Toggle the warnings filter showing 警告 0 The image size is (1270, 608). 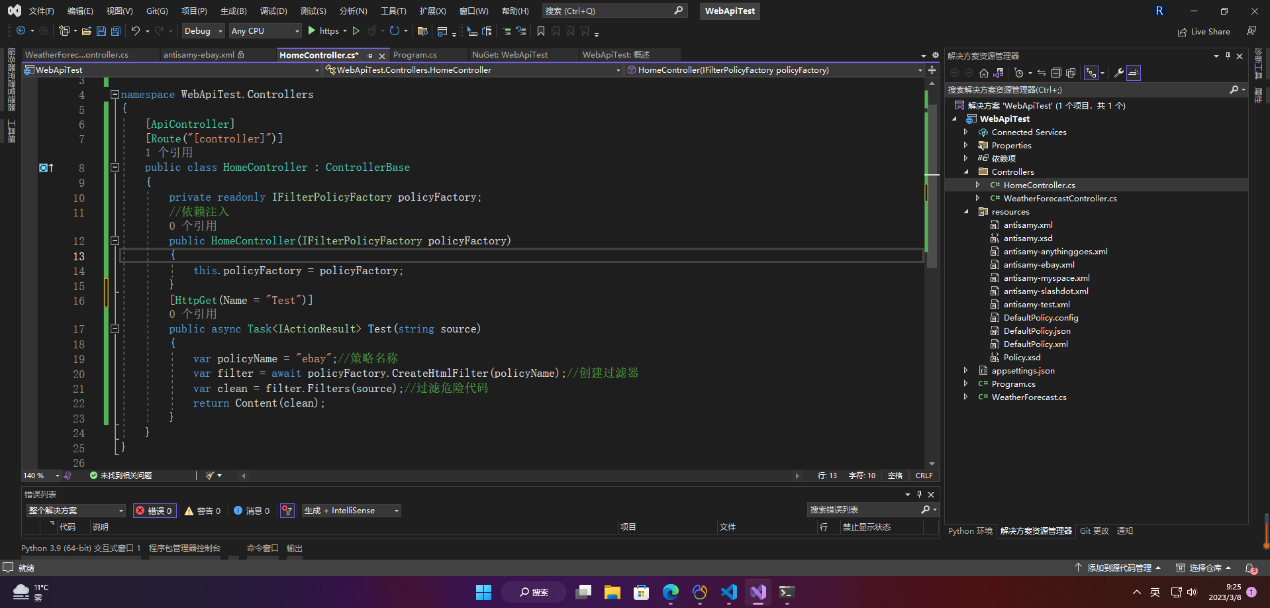(203, 511)
